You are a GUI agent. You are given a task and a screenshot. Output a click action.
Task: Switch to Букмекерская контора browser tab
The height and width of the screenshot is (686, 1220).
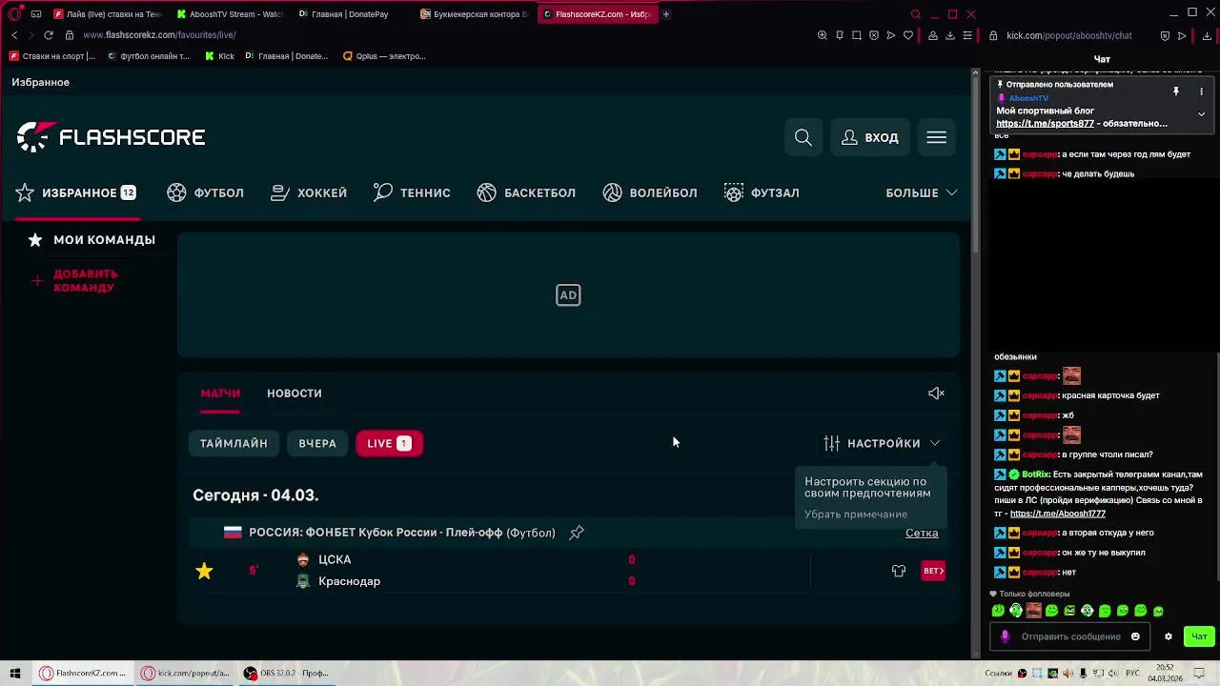pos(473,14)
